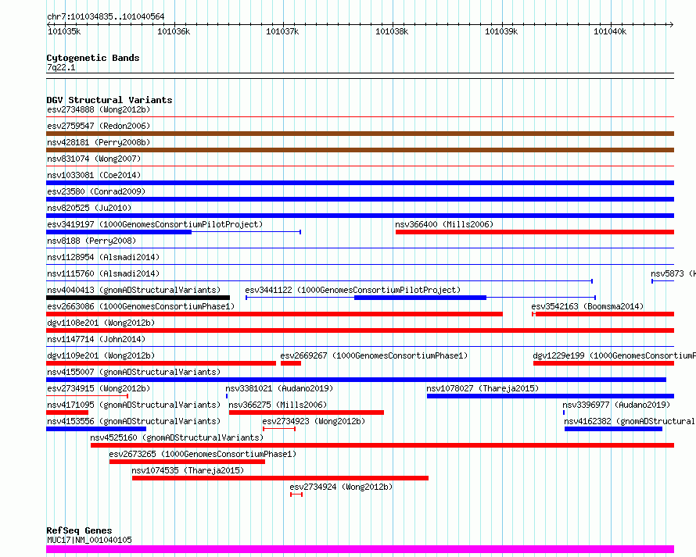Viewport: 696px width, 557px height.
Task: Click the 101035k ruler tick label
Action: click(64, 31)
